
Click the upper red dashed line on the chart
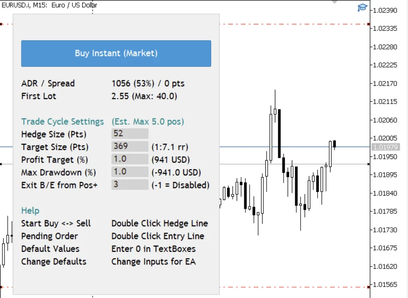(x=295, y=23)
